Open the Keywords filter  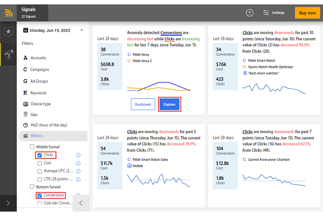click(x=38, y=93)
